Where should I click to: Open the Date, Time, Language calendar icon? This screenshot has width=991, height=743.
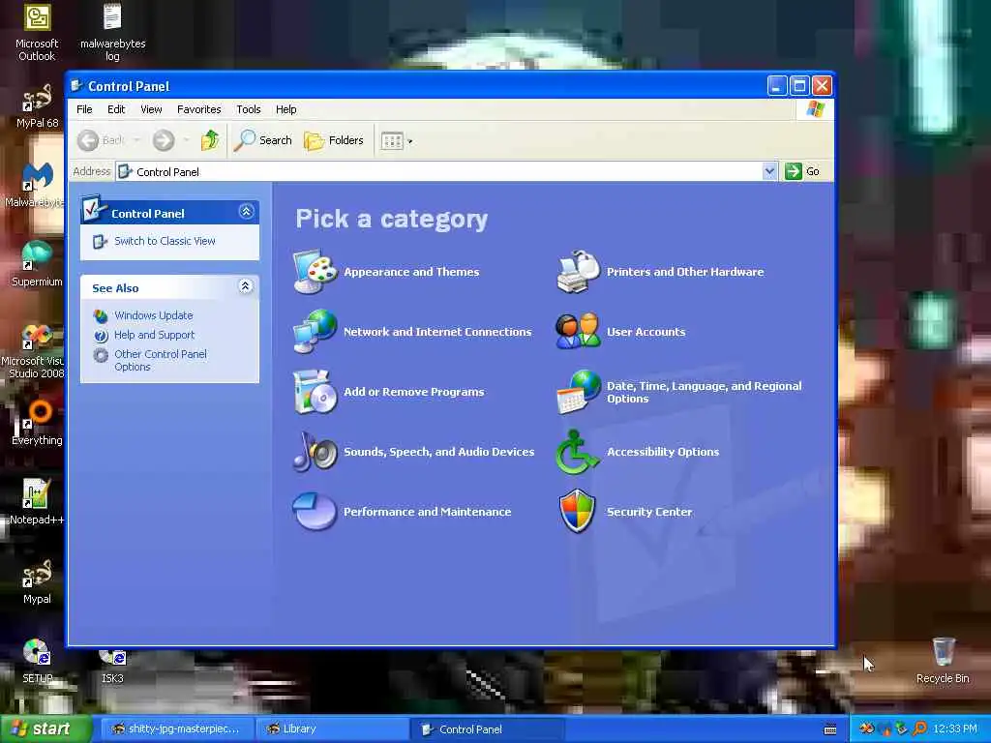[x=578, y=392]
